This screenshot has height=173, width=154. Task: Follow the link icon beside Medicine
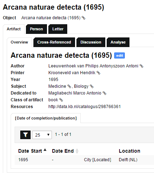pyautogui.click(x=69, y=86)
